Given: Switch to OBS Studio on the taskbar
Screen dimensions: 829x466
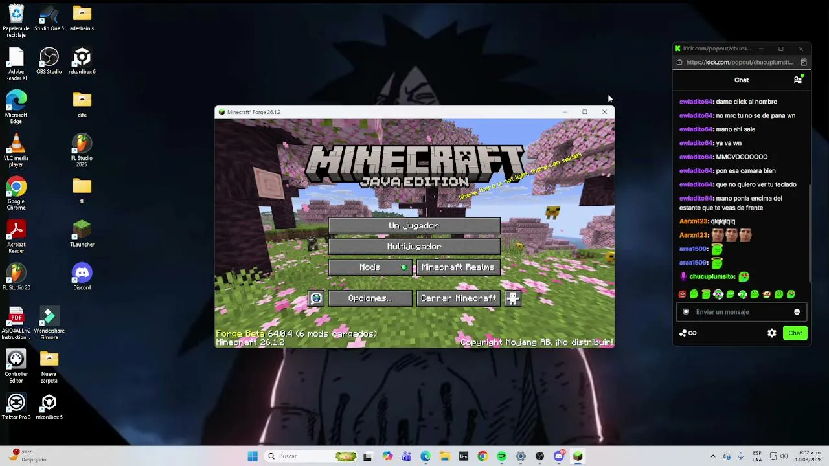Looking at the screenshot, I should click(x=540, y=456).
